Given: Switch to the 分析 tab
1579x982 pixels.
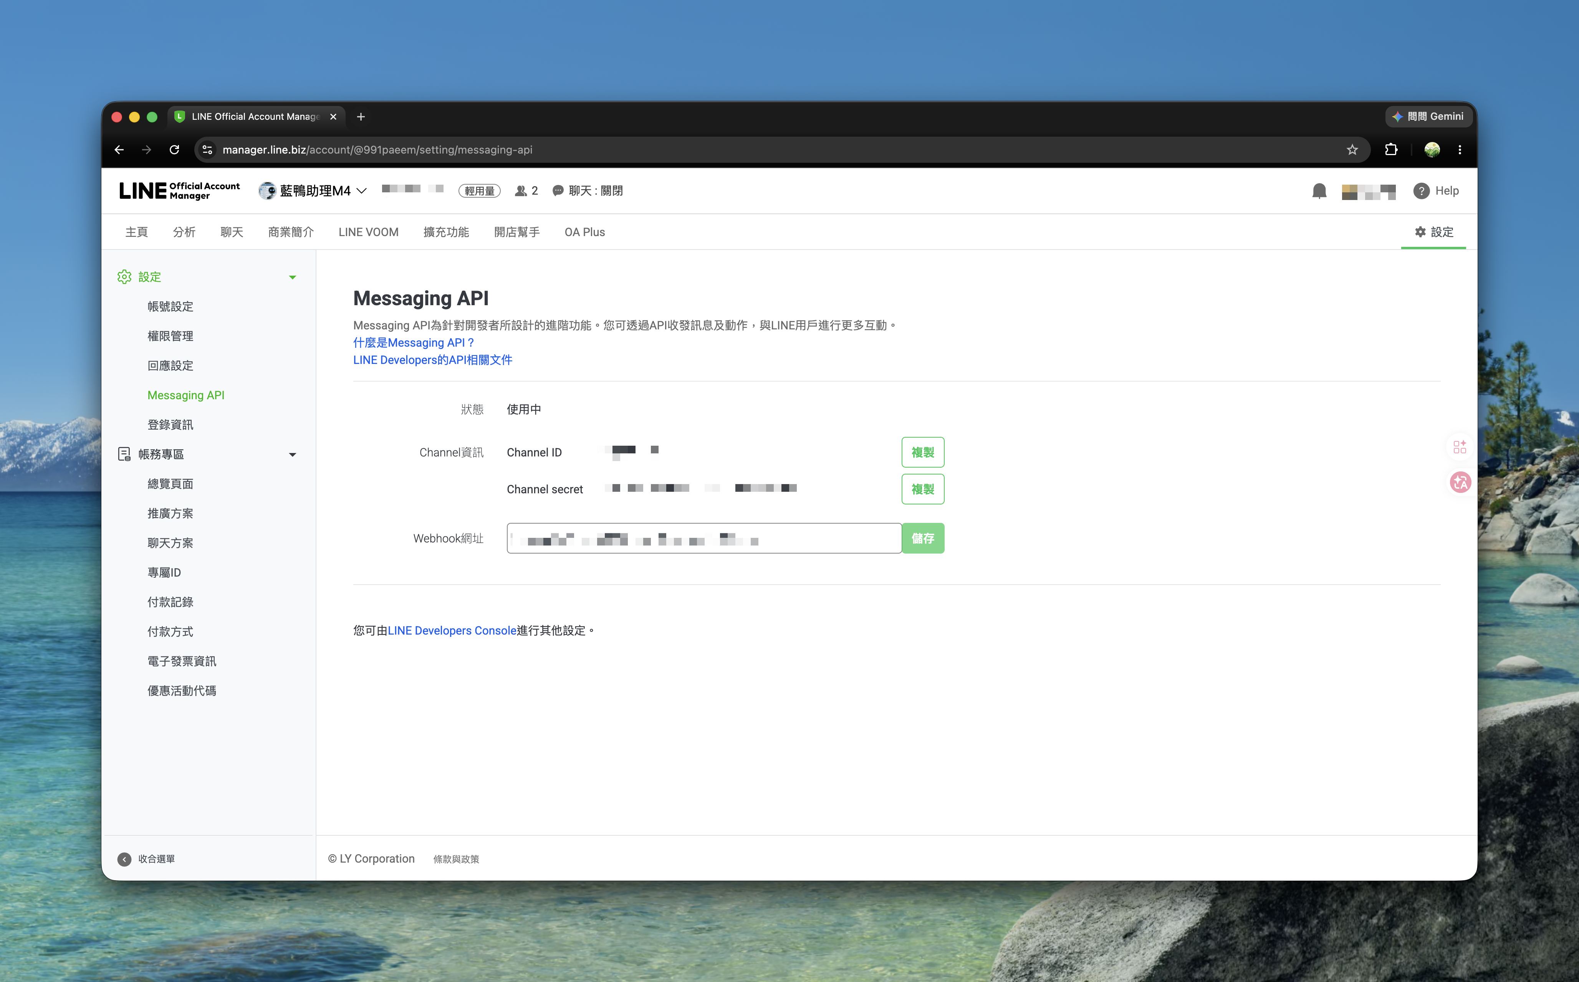Looking at the screenshot, I should pos(184,232).
